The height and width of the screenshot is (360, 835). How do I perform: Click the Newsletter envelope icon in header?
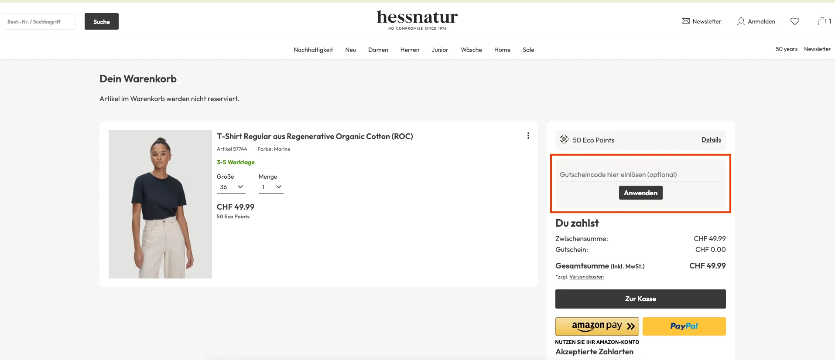tap(686, 21)
